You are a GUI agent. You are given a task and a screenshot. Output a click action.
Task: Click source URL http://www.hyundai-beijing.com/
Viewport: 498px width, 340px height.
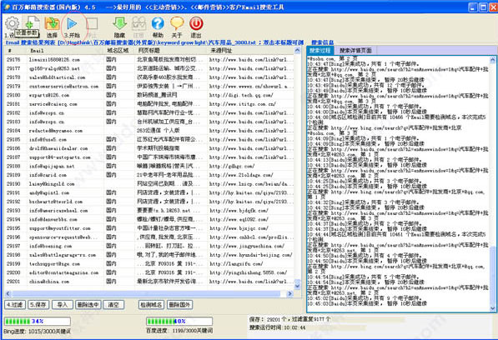click(x=251, y=255)
